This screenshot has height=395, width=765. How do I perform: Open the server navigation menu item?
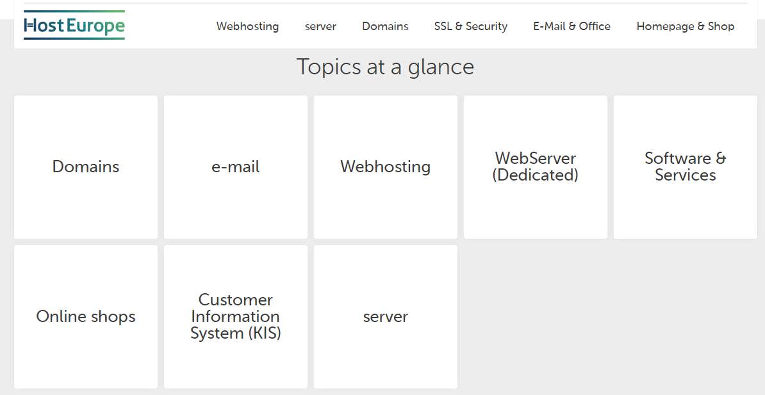click(x=320, y=27)
